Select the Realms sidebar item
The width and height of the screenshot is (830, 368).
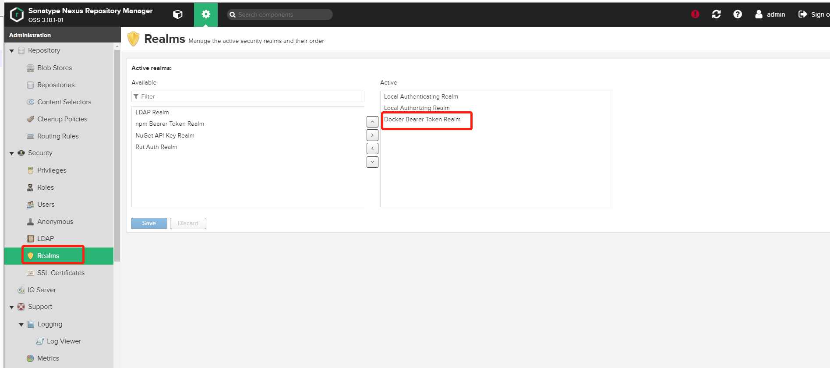point(59,256)
